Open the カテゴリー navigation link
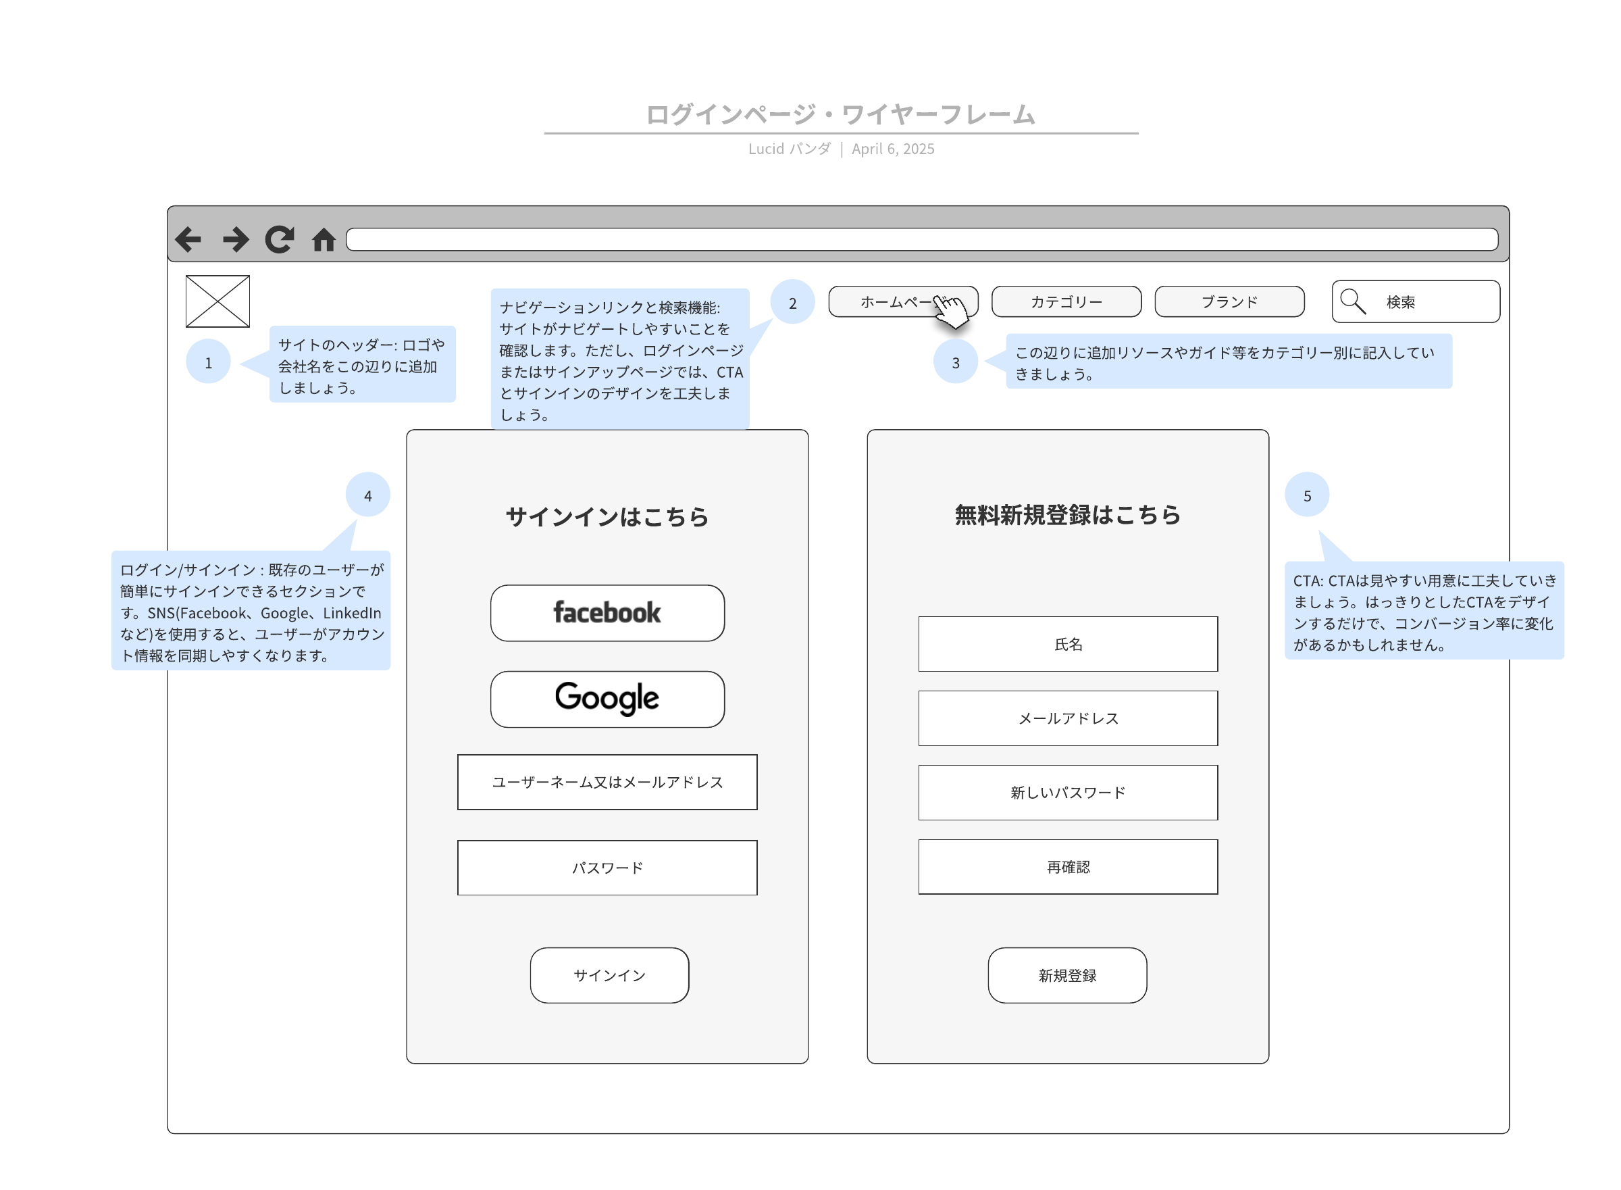The height and width of the screenshot is (1190, 1621). [1066, 302]
